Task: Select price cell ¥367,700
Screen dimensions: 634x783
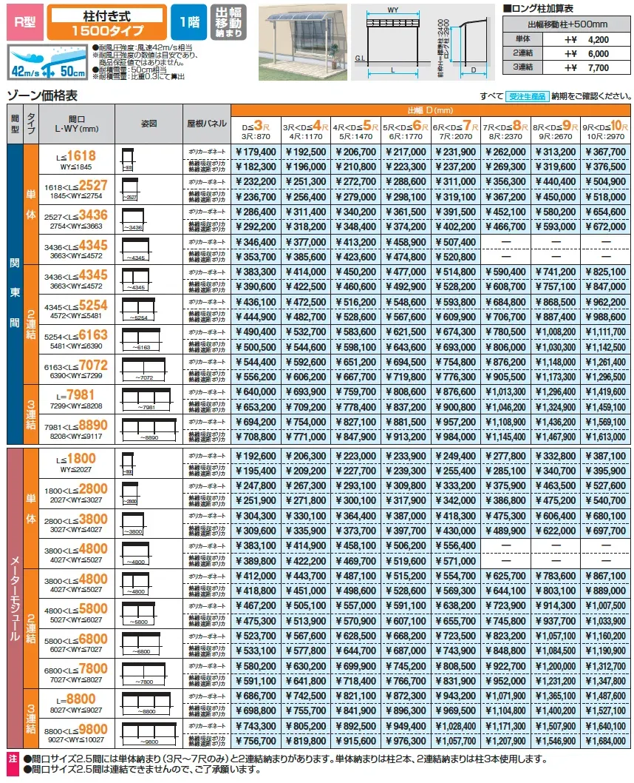Action: (606, 152)
